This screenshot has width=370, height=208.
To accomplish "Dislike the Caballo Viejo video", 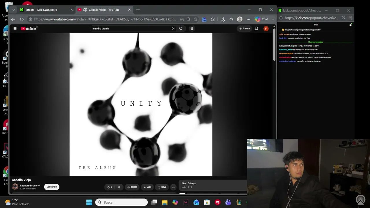I will point(119,187).
